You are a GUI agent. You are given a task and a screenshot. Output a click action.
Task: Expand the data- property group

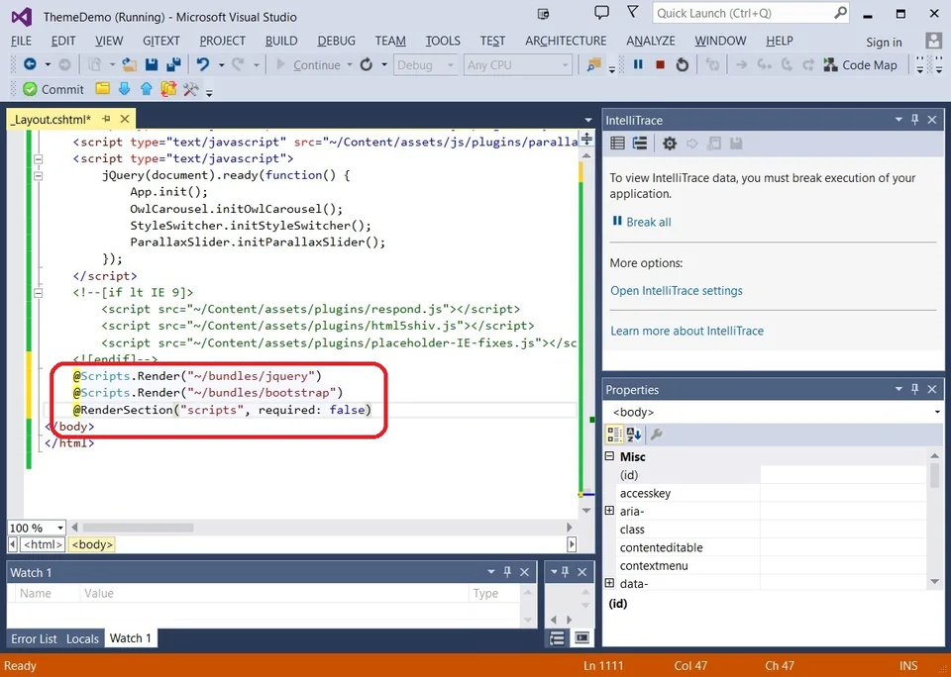pyautogui.click(x=610, y=582)
